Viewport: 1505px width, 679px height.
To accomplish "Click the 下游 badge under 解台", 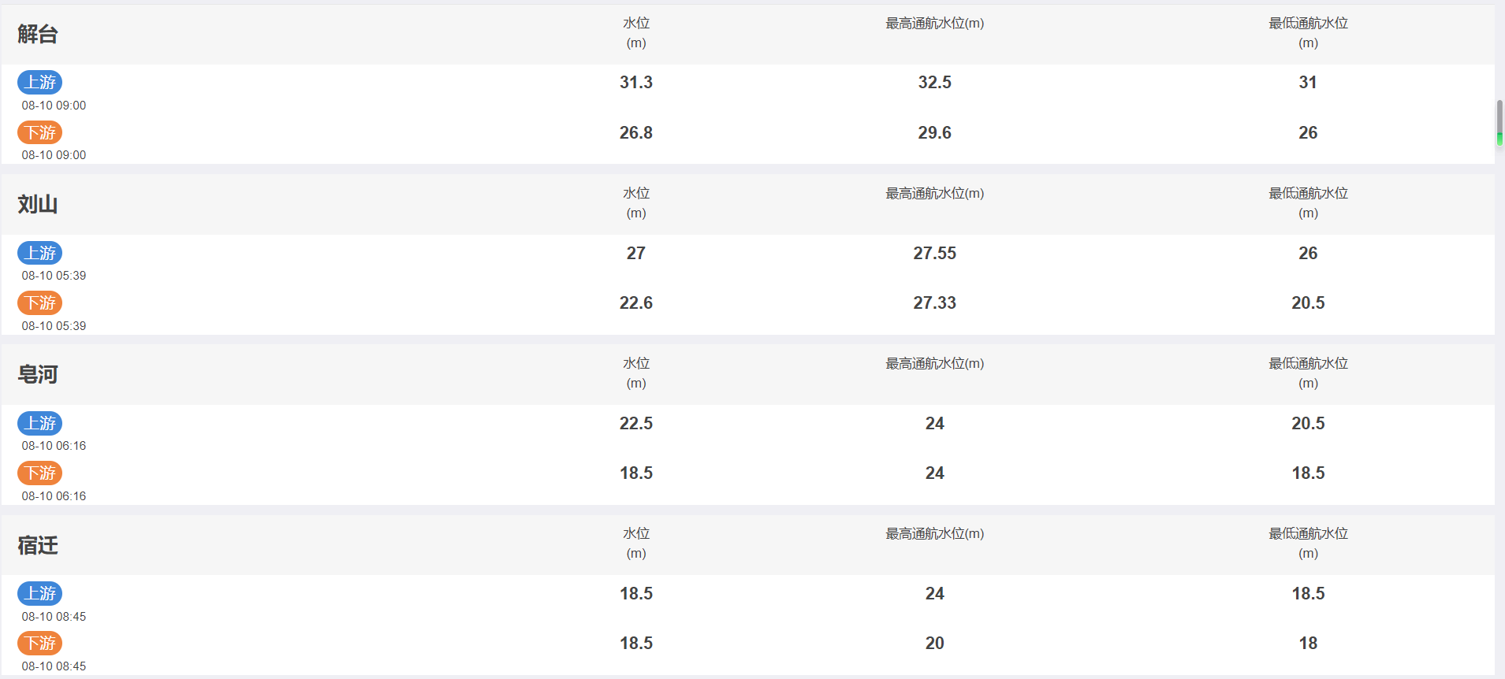I will click(x=40, y=132).
